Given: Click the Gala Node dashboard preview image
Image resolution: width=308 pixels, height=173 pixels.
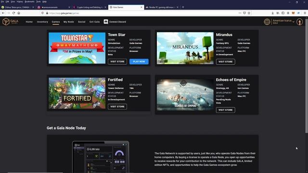Looking at the screenshot, I should click(101, 157).
